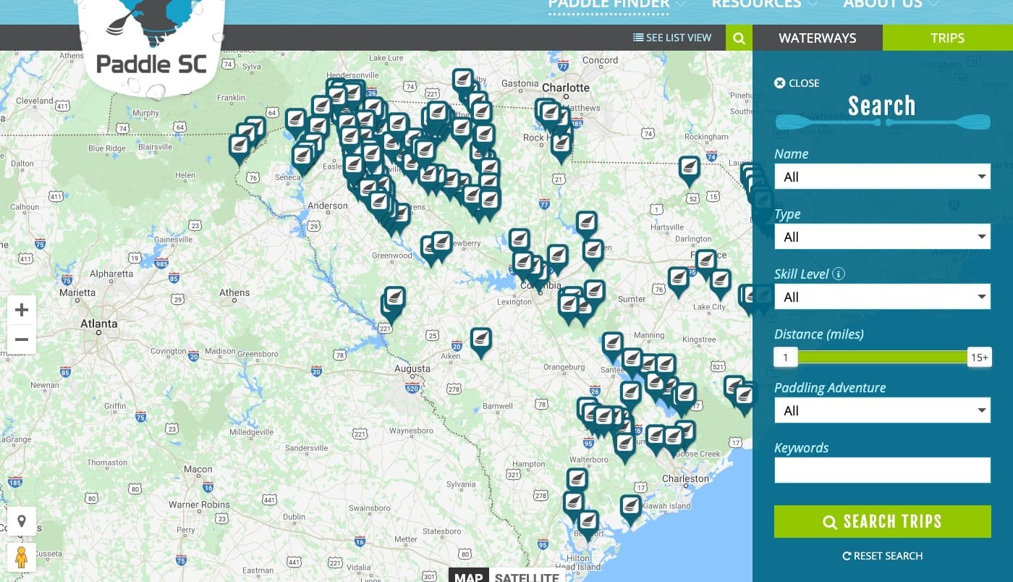Click the Keywords input field
The height and width of the screenshot is (582, 1013).
click(x=882, y=471)
